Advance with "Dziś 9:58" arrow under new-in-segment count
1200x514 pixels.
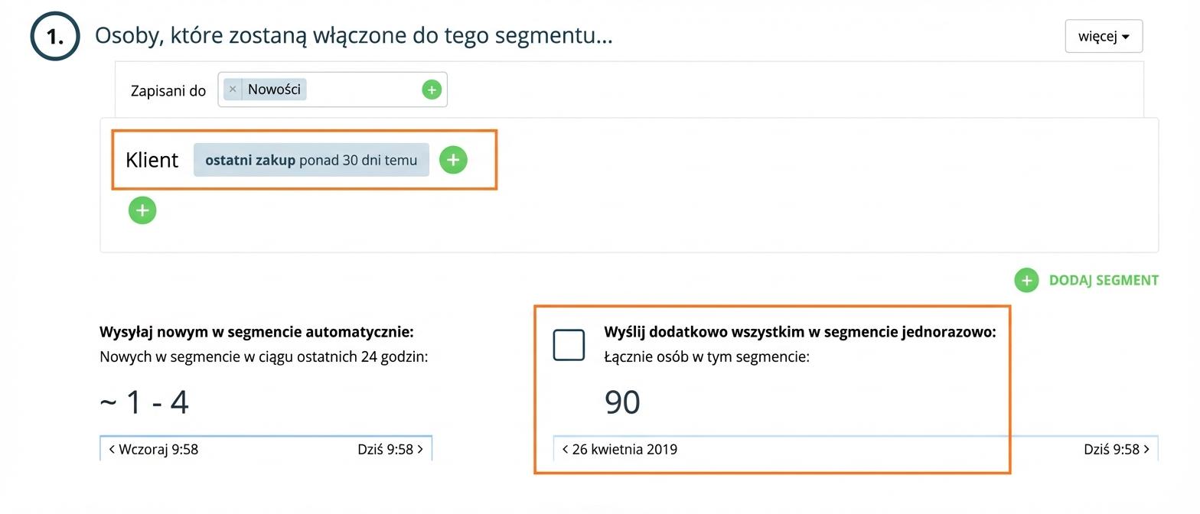pyautogui.click(x=419, y=450)
